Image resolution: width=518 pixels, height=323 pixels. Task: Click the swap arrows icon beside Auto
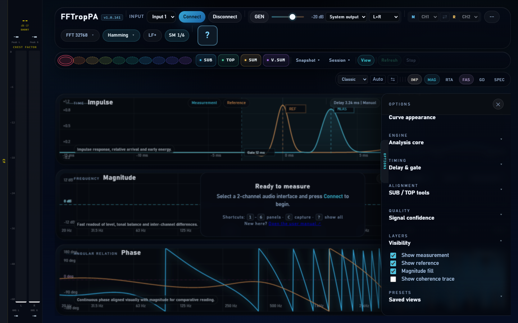tap(393, 79)
